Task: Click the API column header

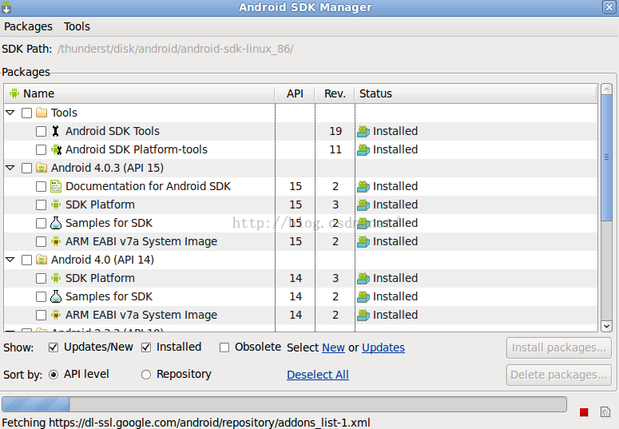Action: click(295, 93)
